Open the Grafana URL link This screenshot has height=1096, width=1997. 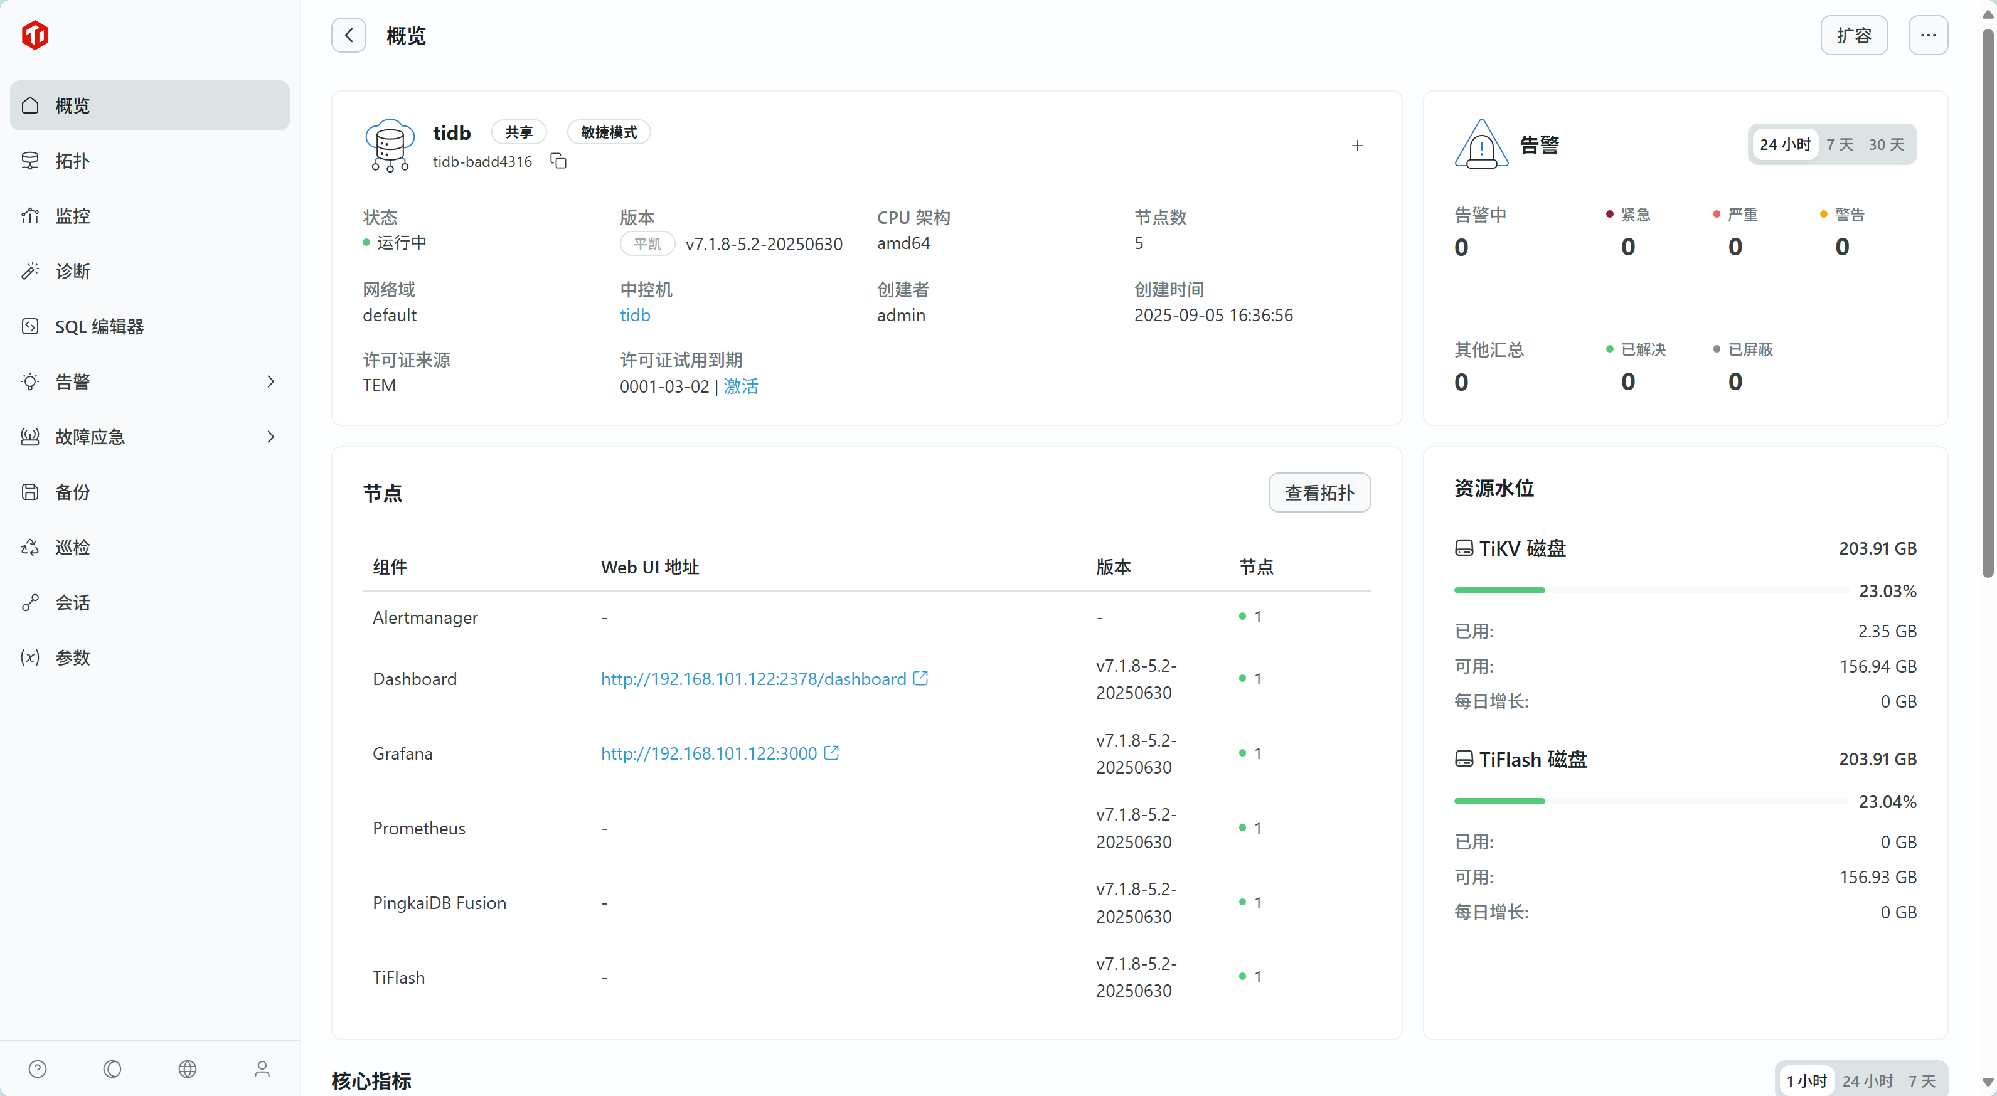click(708, 753)
